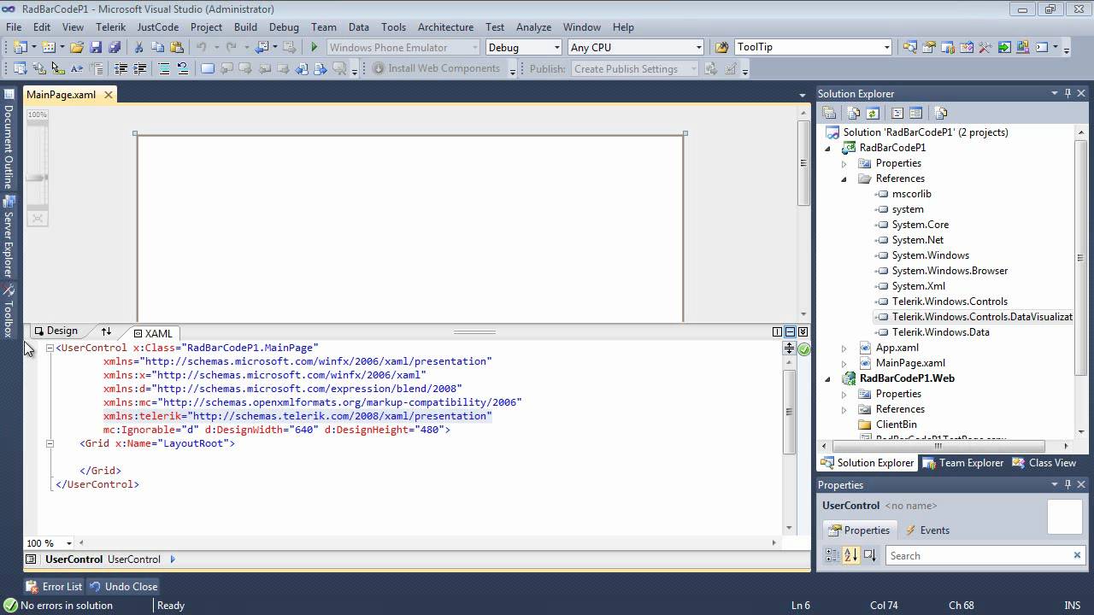Collapse the RadBarCodeP1 project node

827,148
